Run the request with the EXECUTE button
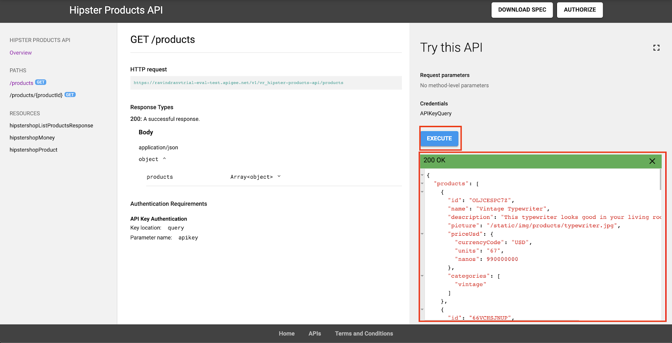Screen dimensions: 672x343 click(x=439, y=138)
